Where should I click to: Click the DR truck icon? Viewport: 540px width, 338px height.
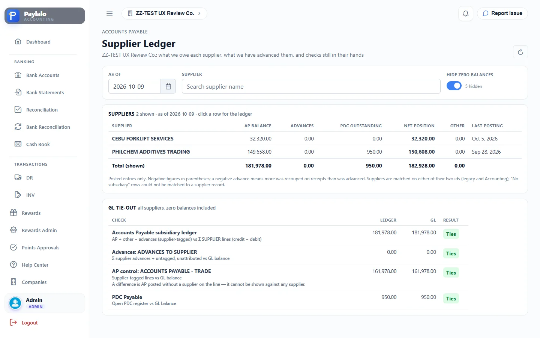click(18, 178)
